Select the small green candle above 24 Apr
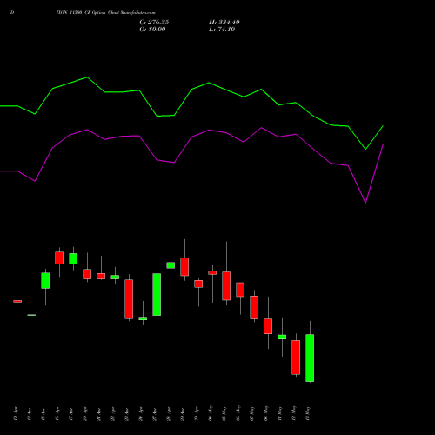435x435 pixels. pos(143,318)
